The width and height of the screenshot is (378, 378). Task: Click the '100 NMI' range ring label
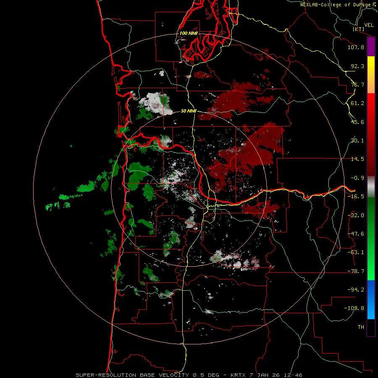click(189, 33)
